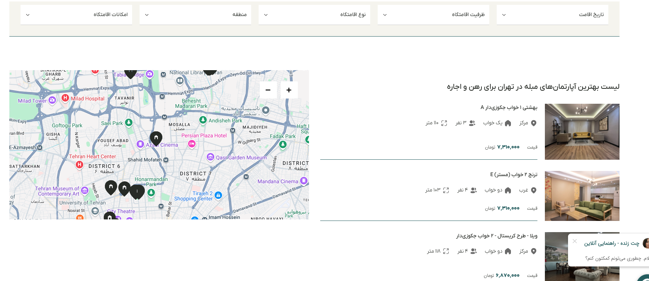Click the Tehran Heart Center map label

point(92,156)
